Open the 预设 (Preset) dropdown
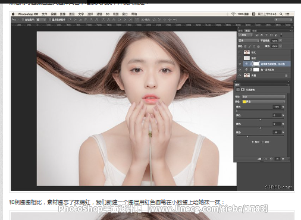This screenshot has width=301, height=220. tap(264, 96)
